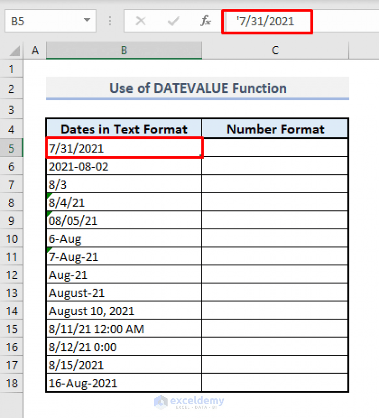Image resolution: width=379 pixels, height=418 pixels.
Task: Select row 9 header
Action: click(11, 220)
